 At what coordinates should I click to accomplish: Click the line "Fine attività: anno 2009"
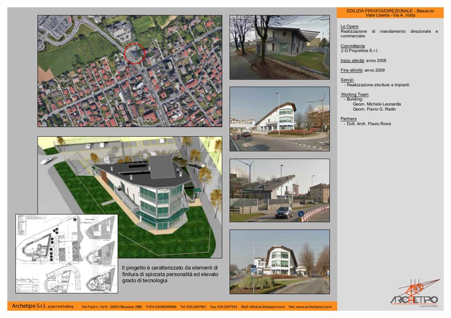(x=362, y=70)
